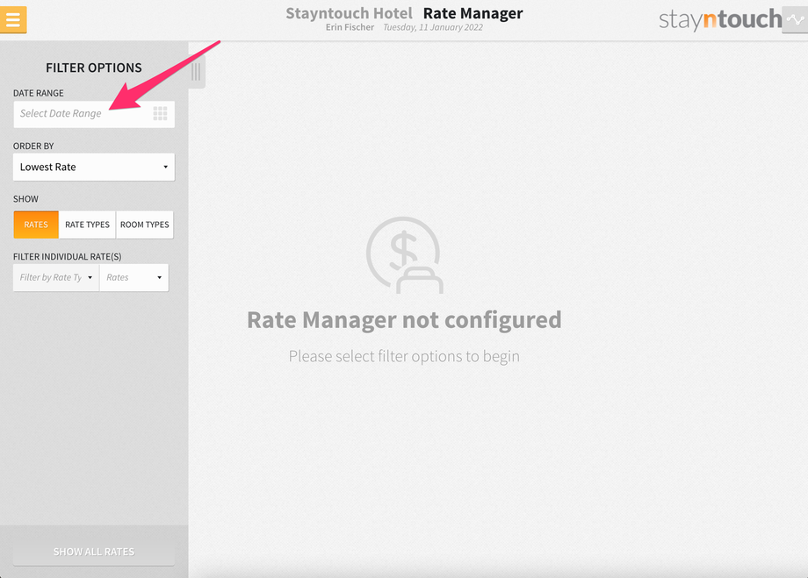Open the Order By Lowest Rate dropdown
Screen dimensions: 808x578
[94, 168]
